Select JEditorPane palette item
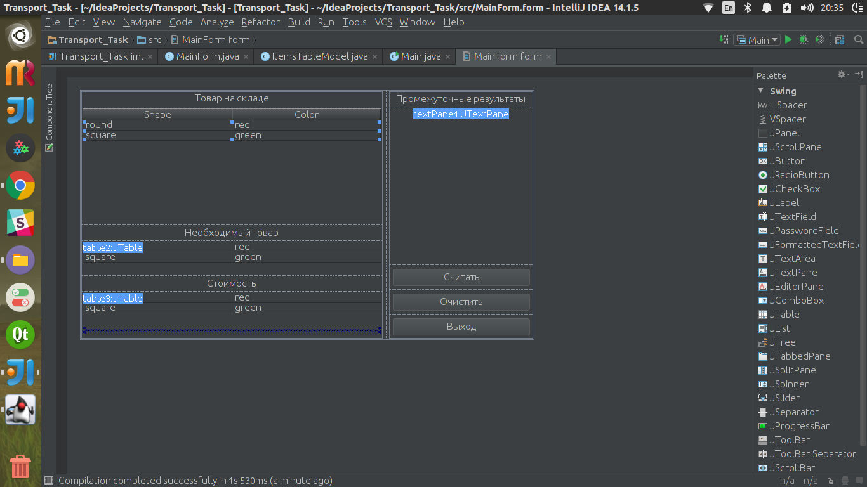 [x=791, y=287]
